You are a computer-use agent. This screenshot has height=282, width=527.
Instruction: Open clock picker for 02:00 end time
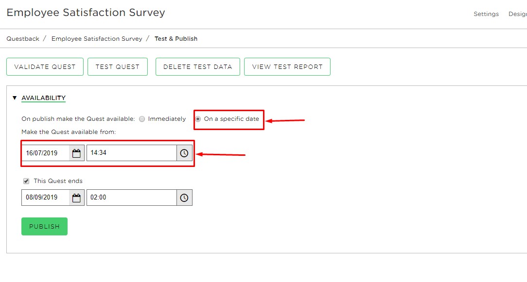click(184, 198)
